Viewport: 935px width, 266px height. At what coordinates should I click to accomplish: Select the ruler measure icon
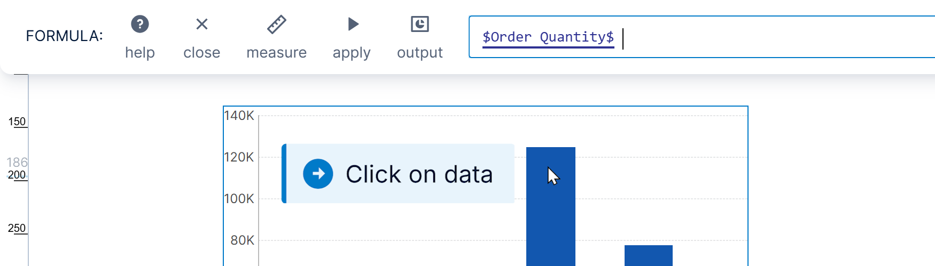(x=276, y=25)
